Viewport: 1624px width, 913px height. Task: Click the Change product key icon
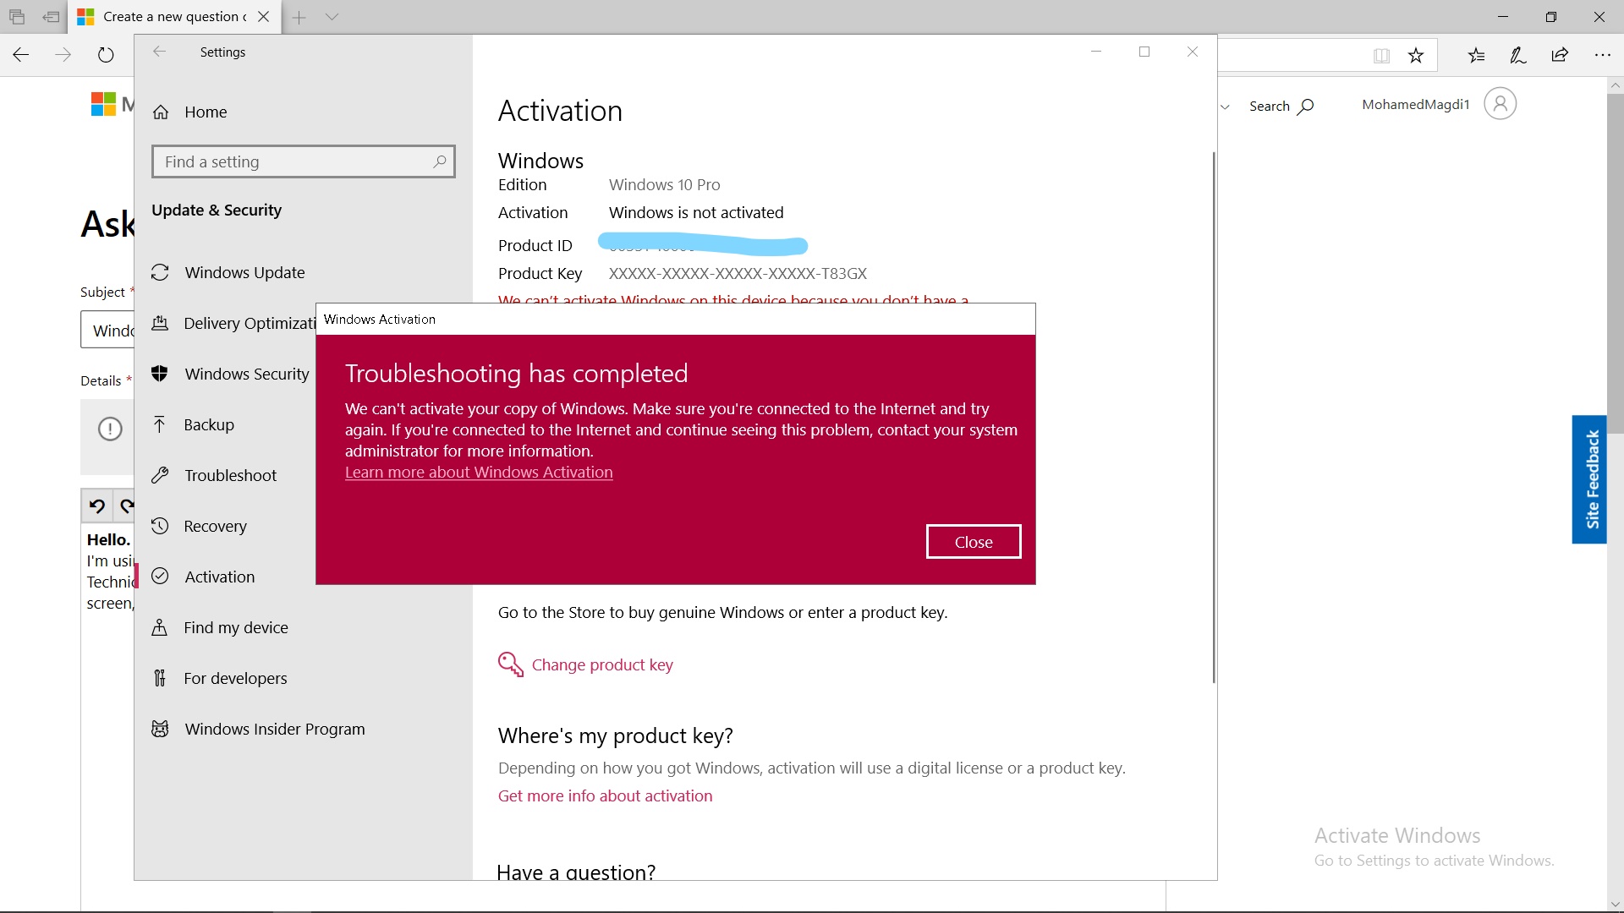tap(510, 664)
